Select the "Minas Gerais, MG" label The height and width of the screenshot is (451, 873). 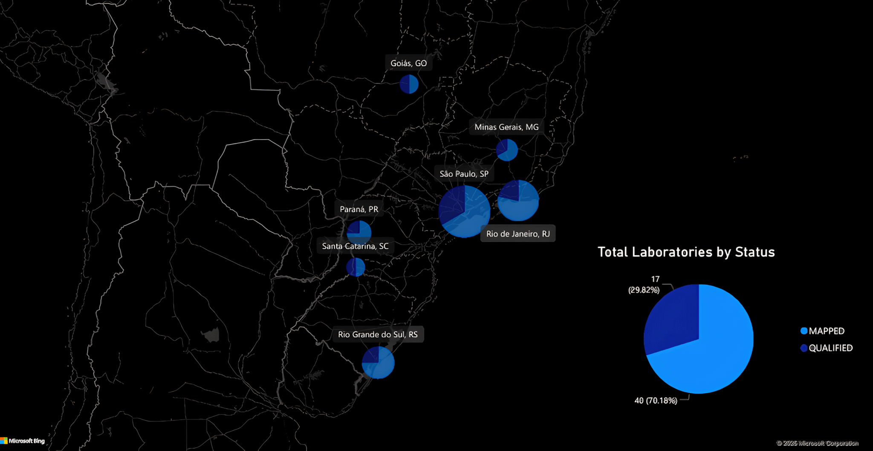[x=506, y=127]
